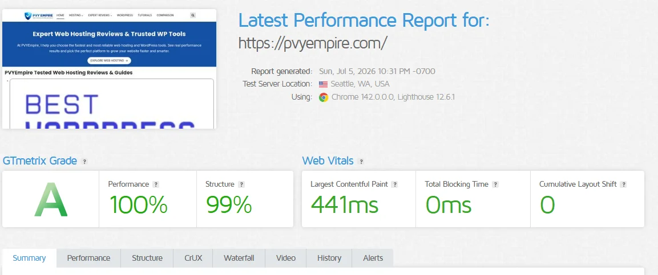Click PVYEmpire Tested Web Hosting Reviews heading
Viewport: 658px width, 275px height.
click(69, 72)
